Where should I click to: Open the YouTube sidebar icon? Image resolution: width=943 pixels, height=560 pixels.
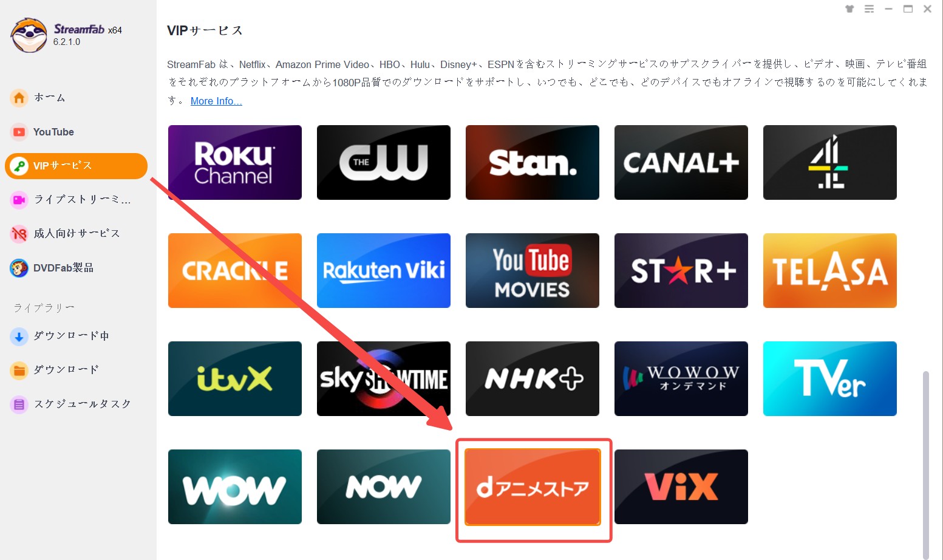point(19,132)
